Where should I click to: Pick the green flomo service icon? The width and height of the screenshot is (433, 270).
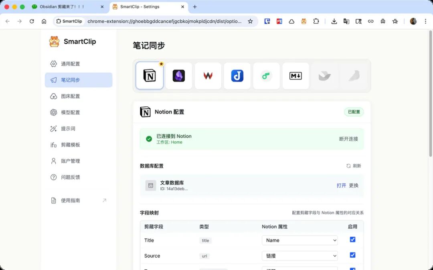(x=266, y=76)
